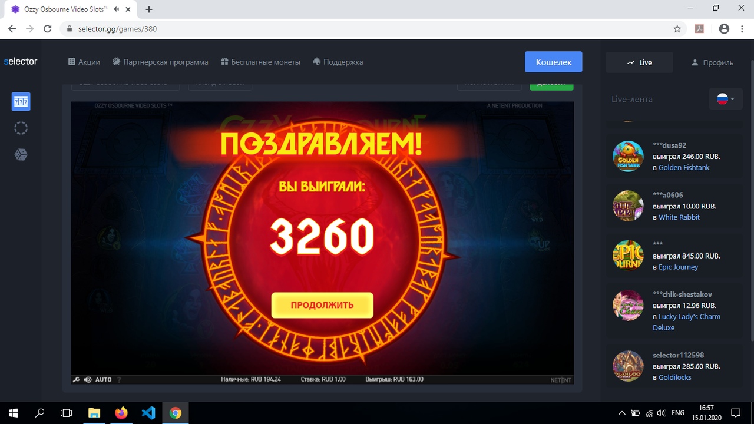
Task: Mute the browser tab audio
Action: point(117,9)
